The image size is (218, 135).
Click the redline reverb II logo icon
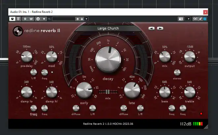point(18,31)
